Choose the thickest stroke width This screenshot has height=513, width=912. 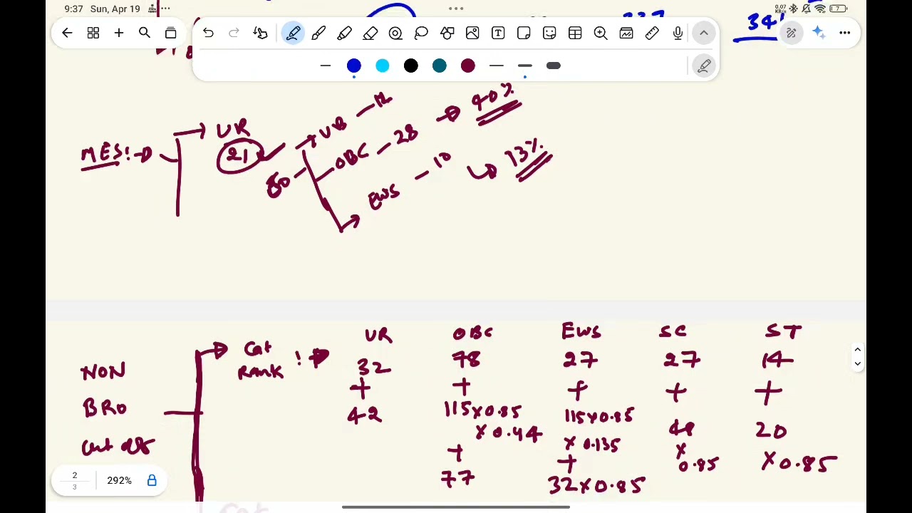click(x=554, y=66)
